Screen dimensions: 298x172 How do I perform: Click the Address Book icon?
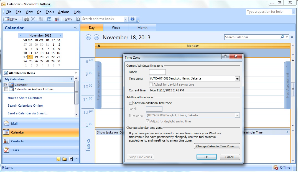(x=78, y=19)
